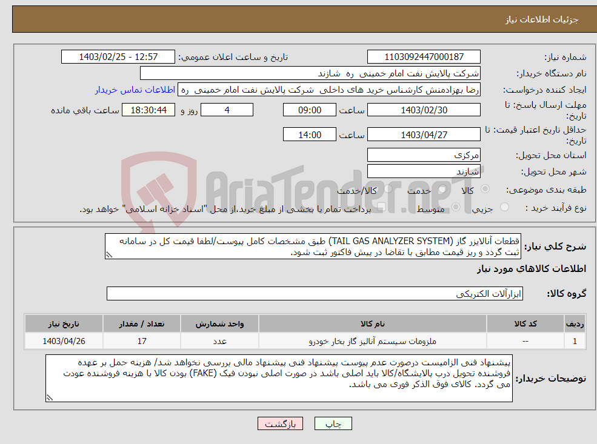
Task: Click the کد کالا column header
Action: click(525, 324)
